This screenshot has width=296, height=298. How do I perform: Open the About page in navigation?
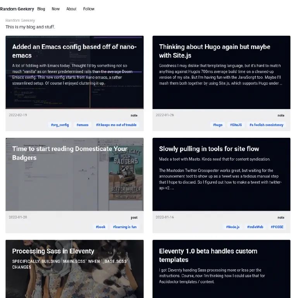71,9
